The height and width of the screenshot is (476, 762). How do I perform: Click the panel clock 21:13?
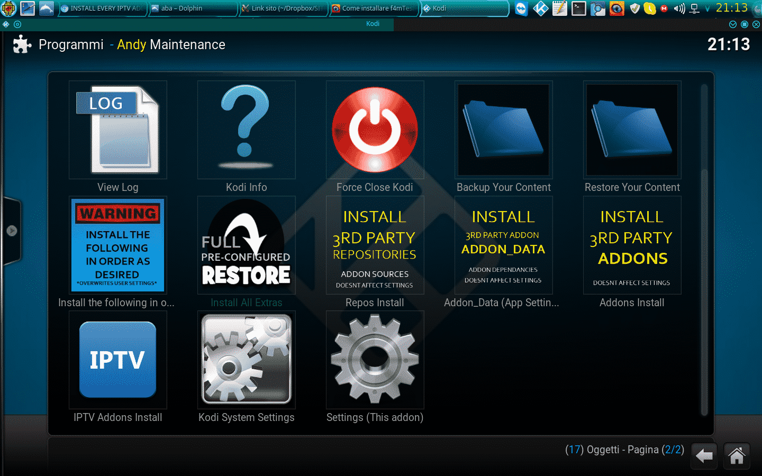(x=732, y=8)
